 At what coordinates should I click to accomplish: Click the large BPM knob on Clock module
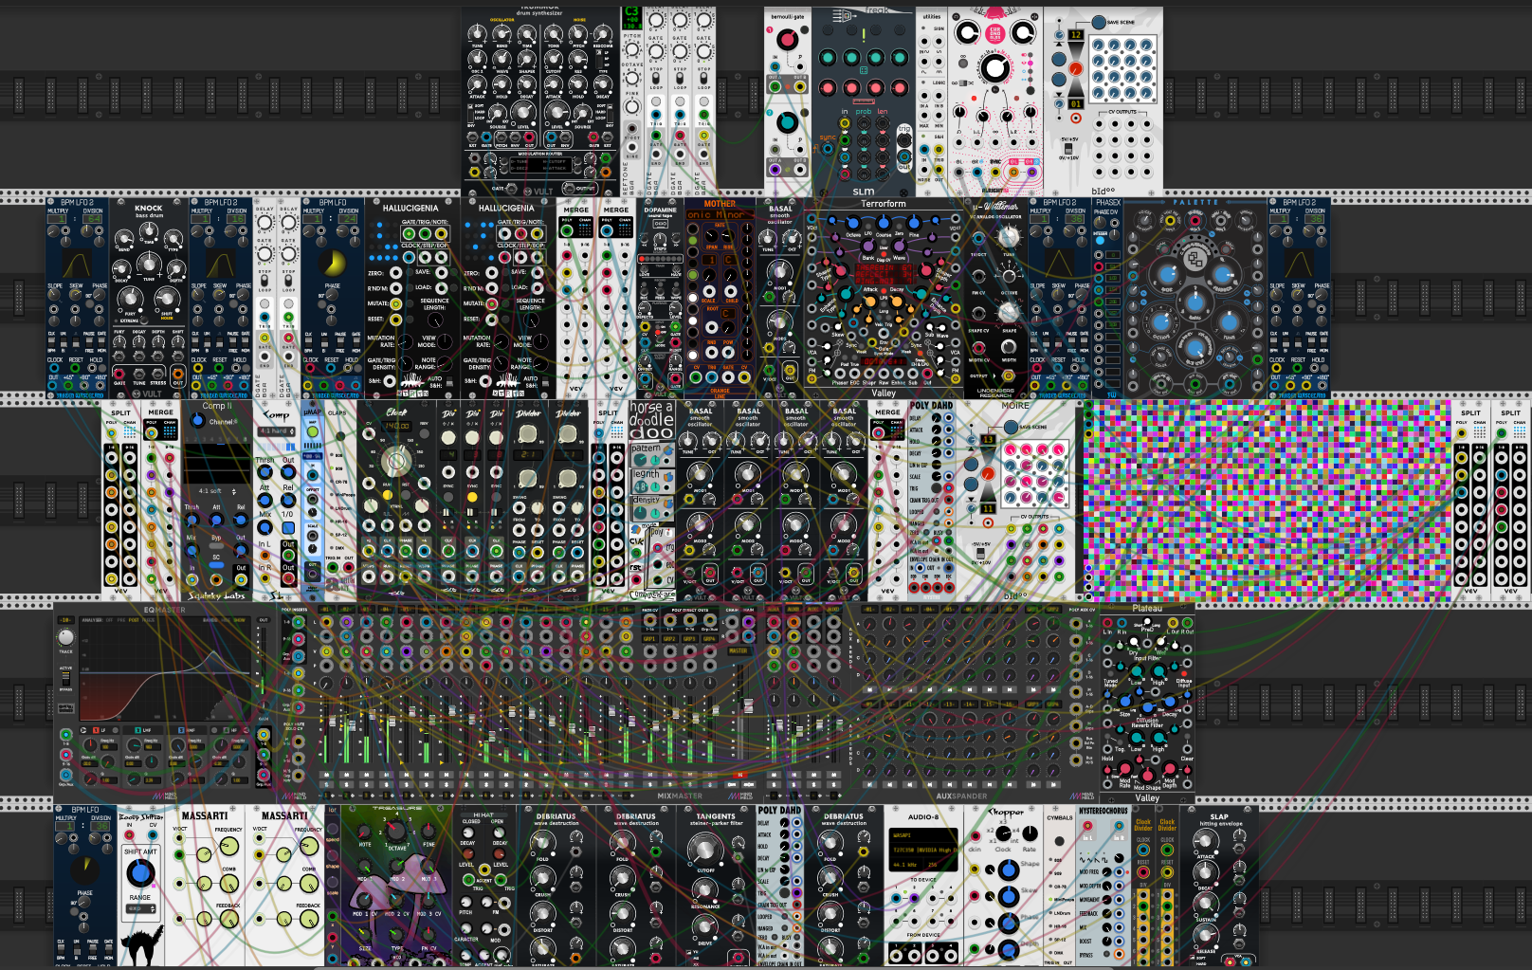coord(395,462)
